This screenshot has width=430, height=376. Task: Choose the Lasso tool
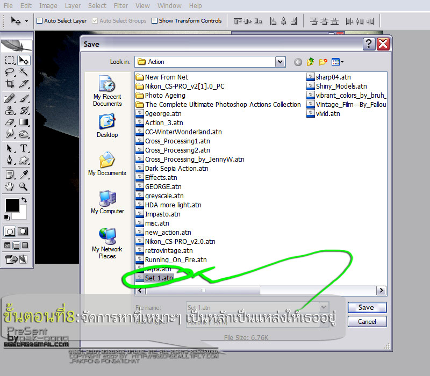click(10, 72)
